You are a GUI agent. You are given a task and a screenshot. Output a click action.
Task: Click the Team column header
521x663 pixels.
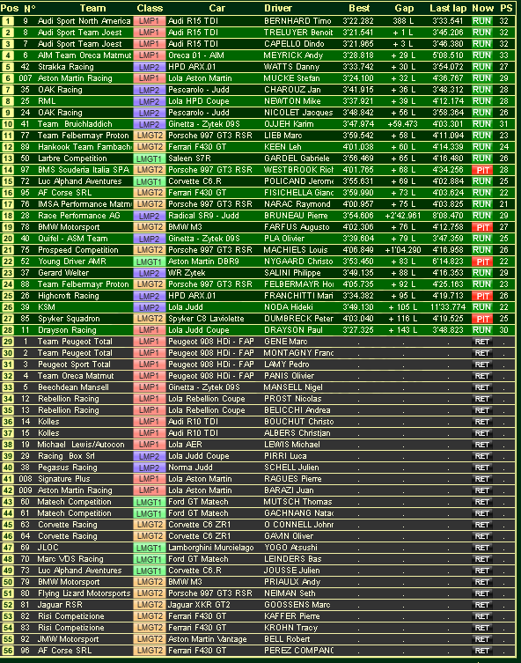tap(92, 8)
